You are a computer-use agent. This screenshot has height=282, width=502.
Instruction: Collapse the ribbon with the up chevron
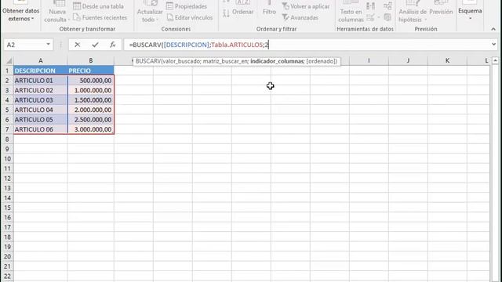(493, 29)
